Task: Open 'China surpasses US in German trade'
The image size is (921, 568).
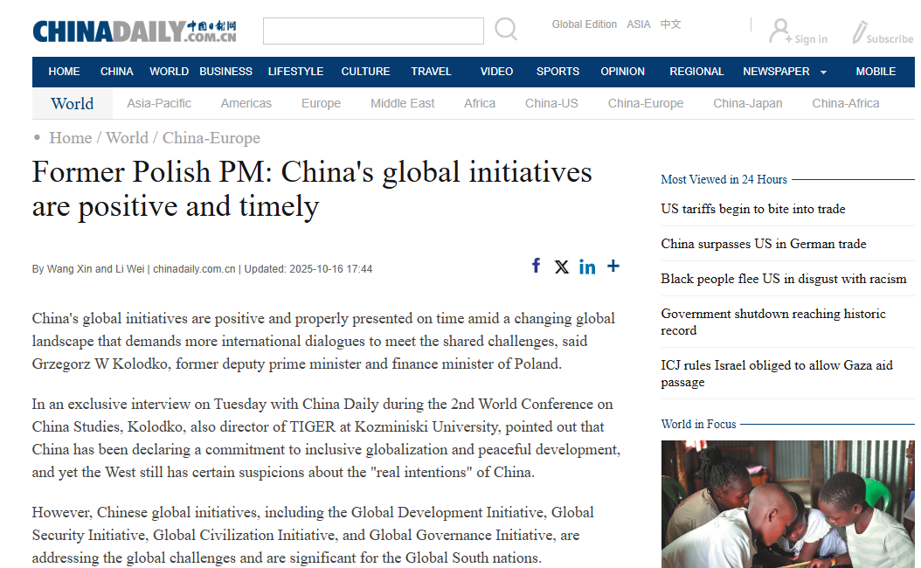Action: point(763,244)
